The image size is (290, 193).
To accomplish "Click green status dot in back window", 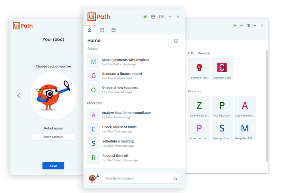I will click(235, 26).
